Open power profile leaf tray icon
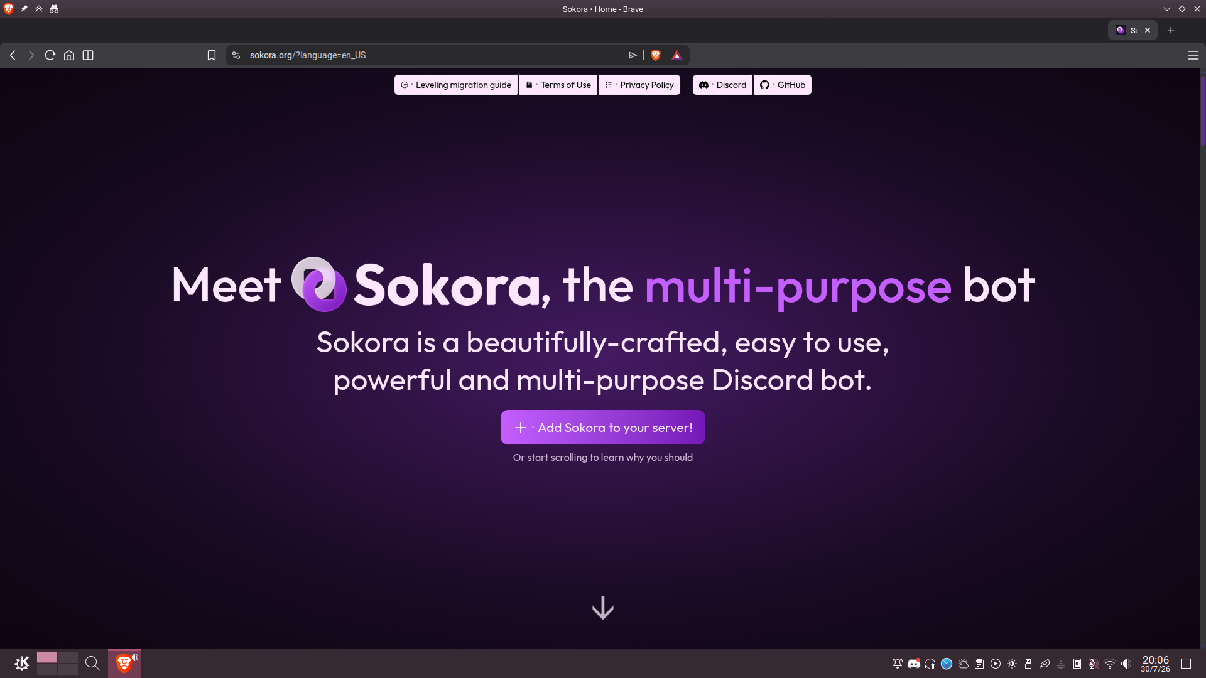The height and width of the screenshot is (678, 1206). click(x=1045, y=664)
